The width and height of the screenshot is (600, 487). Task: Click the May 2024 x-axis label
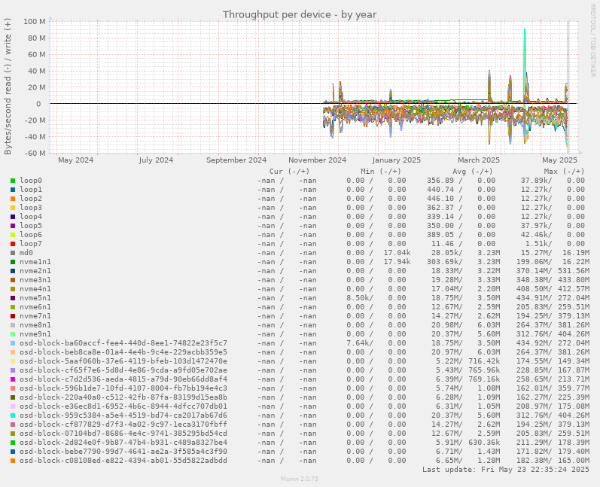76,160
